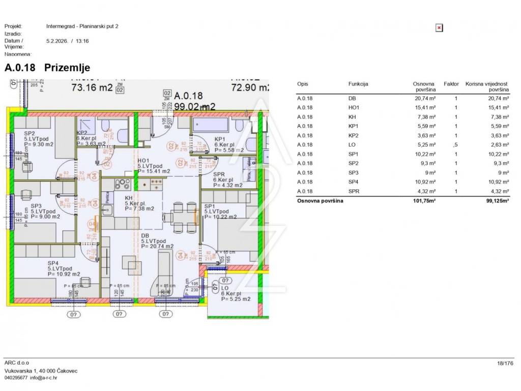Click the Faktor column header
Screen dimensions: 521x391
pos(451,84)
